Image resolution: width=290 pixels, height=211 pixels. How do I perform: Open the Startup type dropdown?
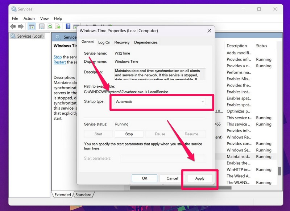click(x=203, y=101)
